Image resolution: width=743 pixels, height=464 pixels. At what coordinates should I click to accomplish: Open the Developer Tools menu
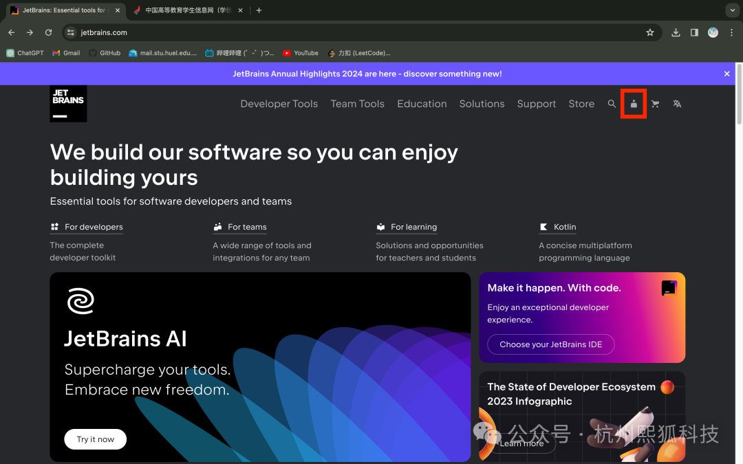279,104
